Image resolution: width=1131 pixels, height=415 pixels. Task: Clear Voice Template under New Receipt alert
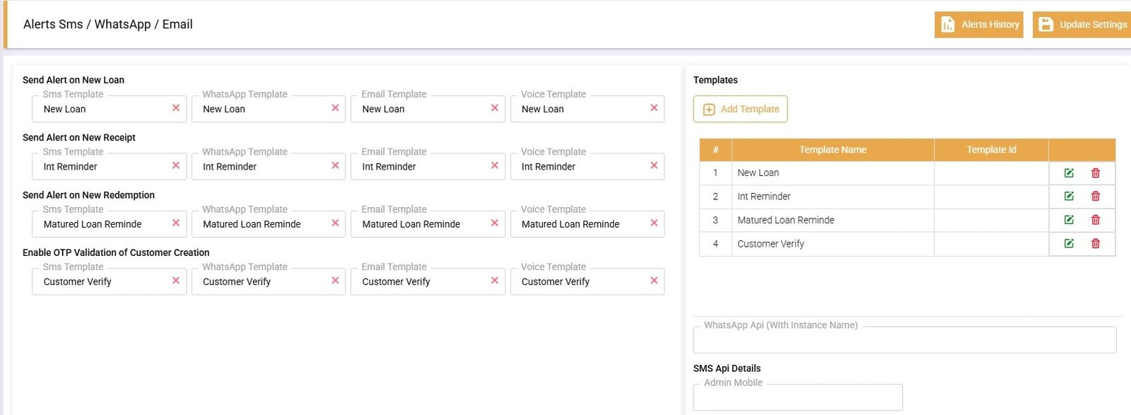click(x=654, y=165)
